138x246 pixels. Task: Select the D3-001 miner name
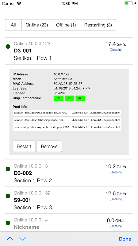[22, 51]
